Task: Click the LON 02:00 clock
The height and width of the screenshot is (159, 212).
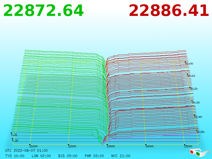Action: (41, 156)
